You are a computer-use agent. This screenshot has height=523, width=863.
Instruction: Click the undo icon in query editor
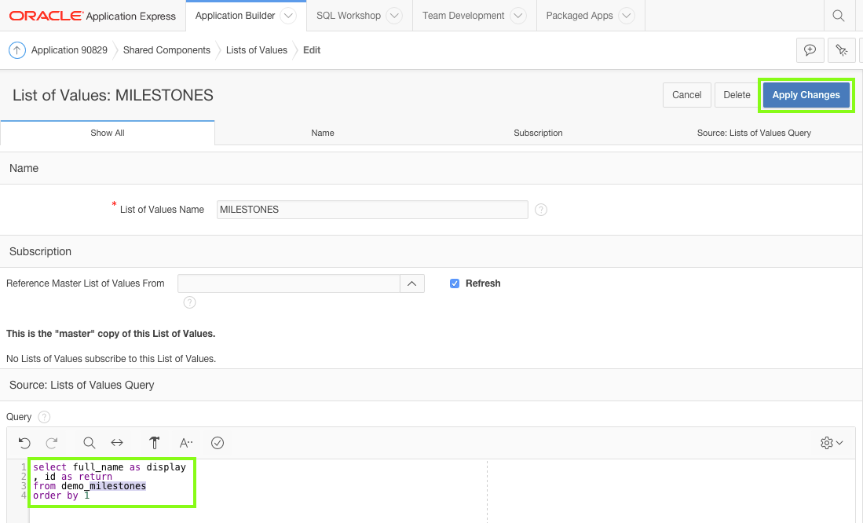point(24,443)
